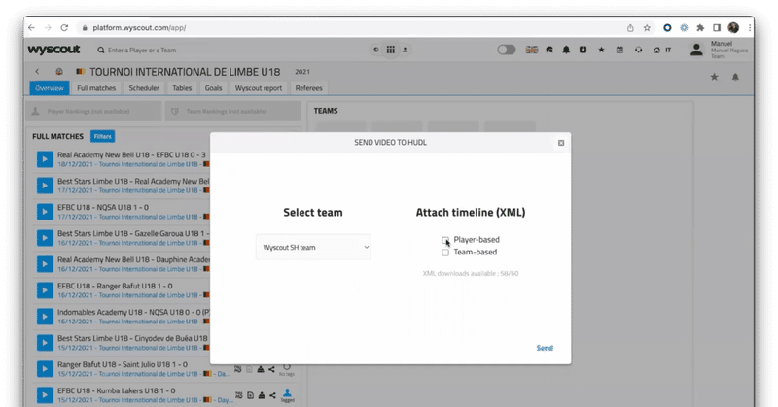Tick the Player-based timeline checkbox

tap(445, 240)
